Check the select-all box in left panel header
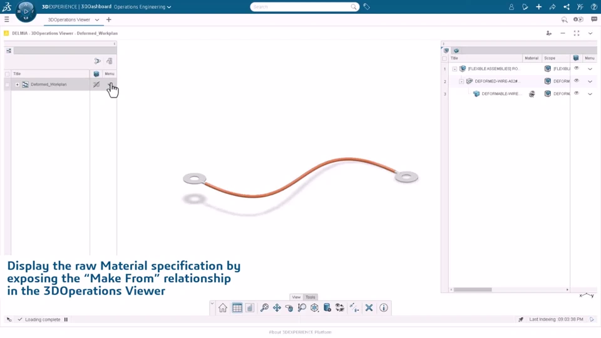This screenshot has width=601, height=338. coord(8,74)
